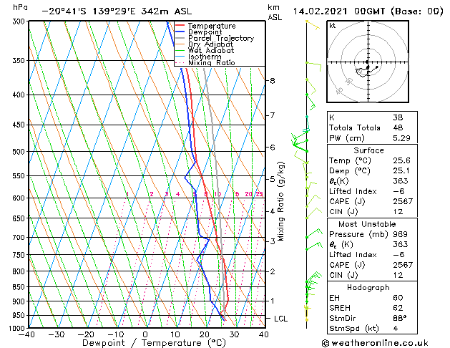450x348 pixels.
Task: Click the blue Dewpoint legend line
Action: point(180,32)
